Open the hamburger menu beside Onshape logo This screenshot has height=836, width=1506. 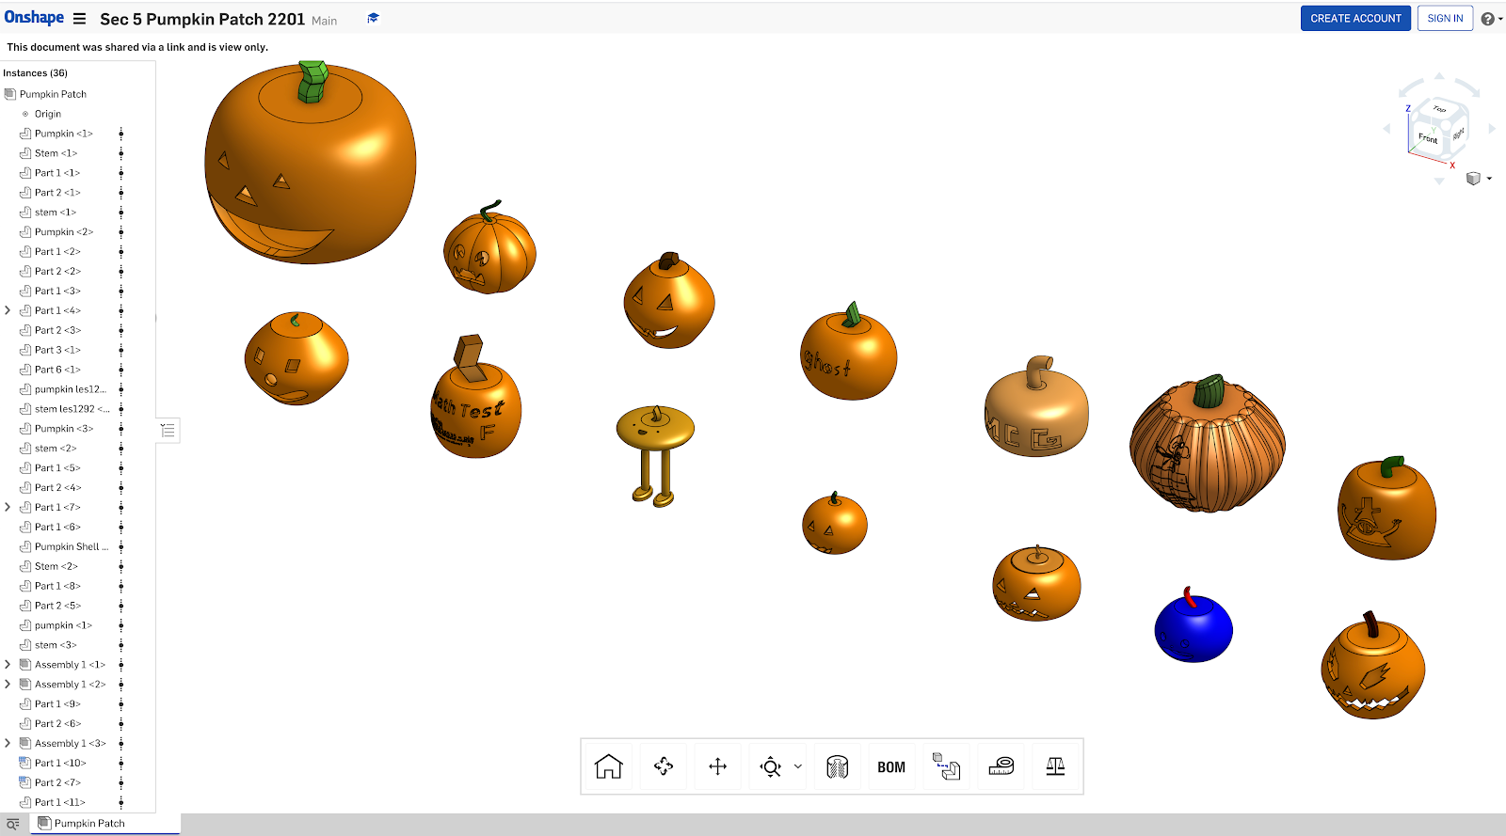(x=80, y=19)
